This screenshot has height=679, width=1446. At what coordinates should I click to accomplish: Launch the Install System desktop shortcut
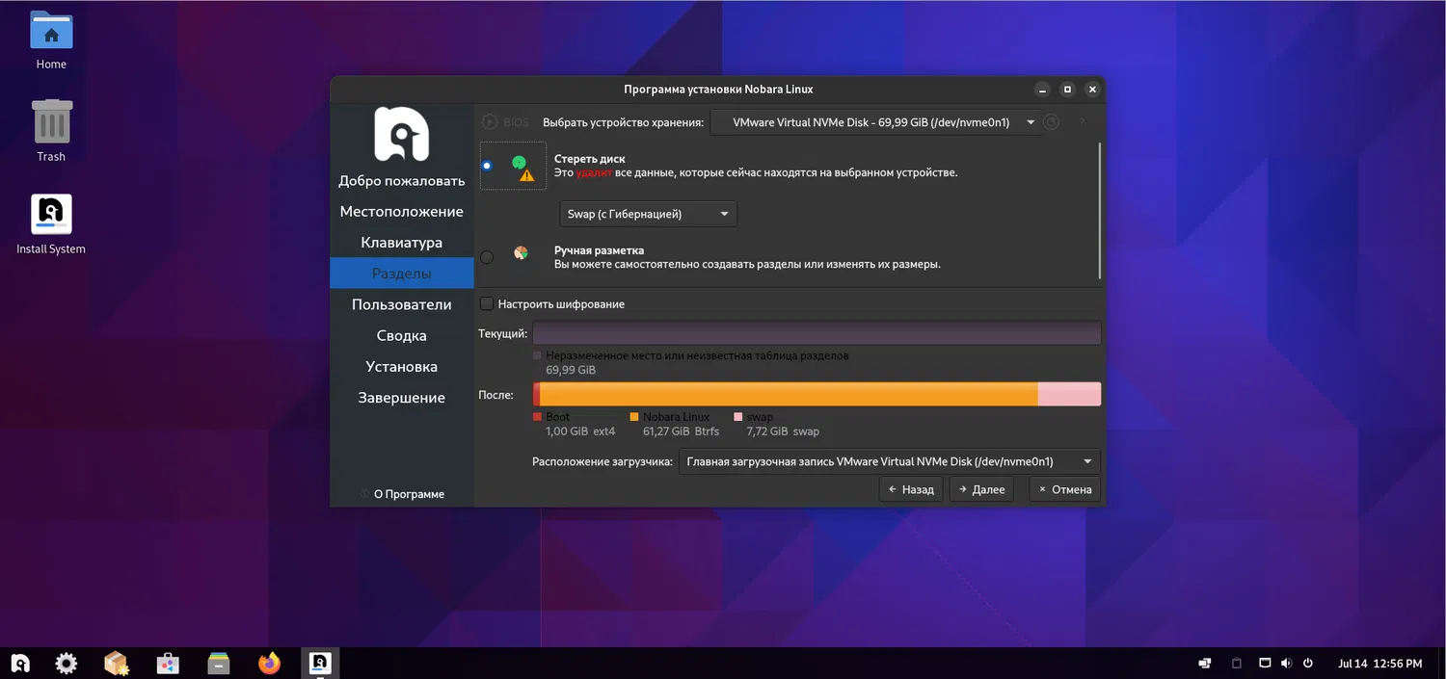click(x=51, y=224)
